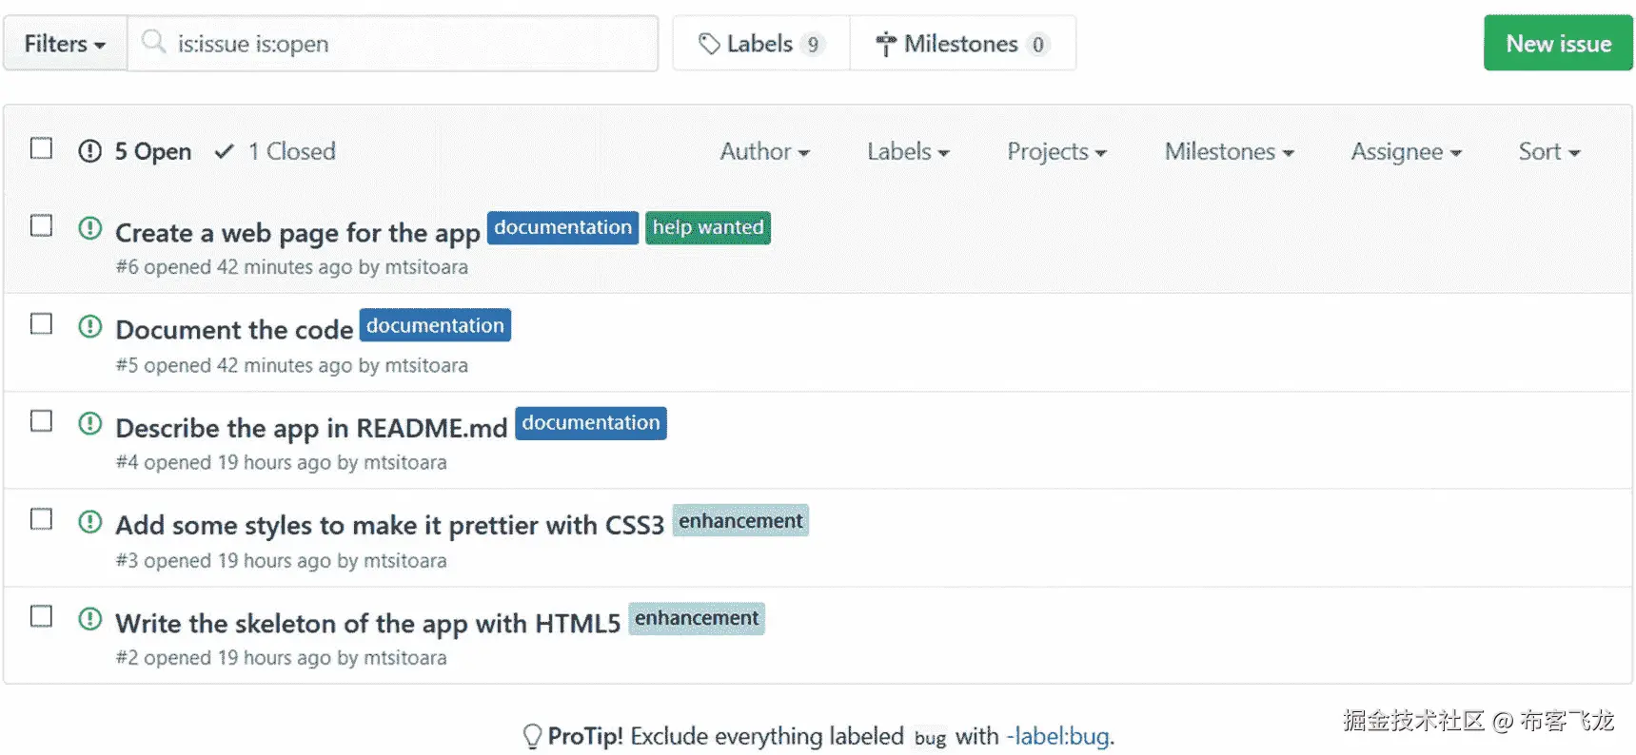Viewport: 1636px width, 755px height.
Task: Select the checkbox for 'Document the code' issue
Action: (41, 323)
